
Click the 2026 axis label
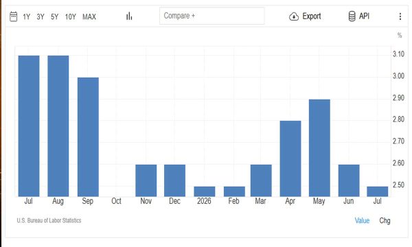204,201
